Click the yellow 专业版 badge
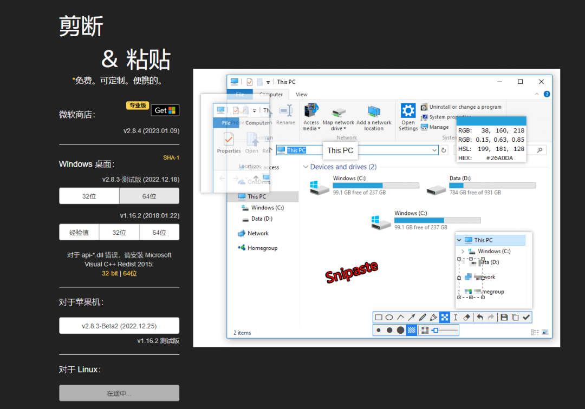 point(138,105)
